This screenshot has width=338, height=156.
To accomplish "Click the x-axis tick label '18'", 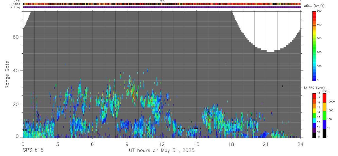I will (231, 144).
